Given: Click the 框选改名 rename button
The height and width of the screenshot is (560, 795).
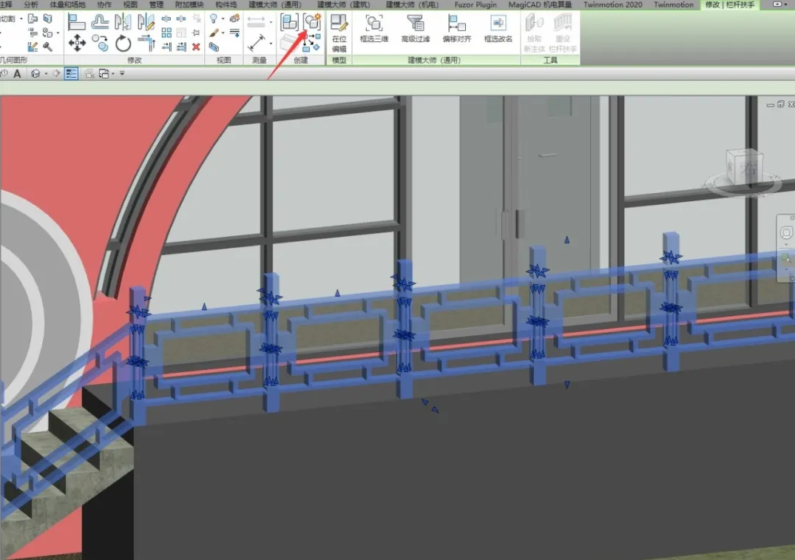Looking at the screenshot, I should [498, 29].
